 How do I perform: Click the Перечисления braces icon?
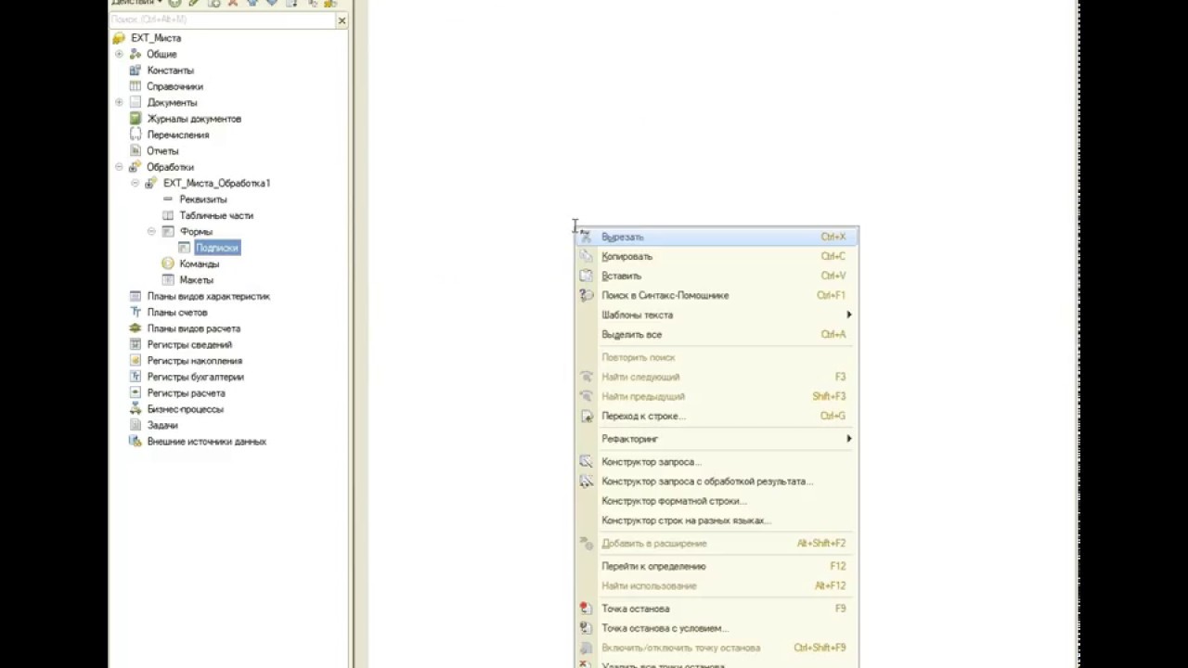pos(136,135)
